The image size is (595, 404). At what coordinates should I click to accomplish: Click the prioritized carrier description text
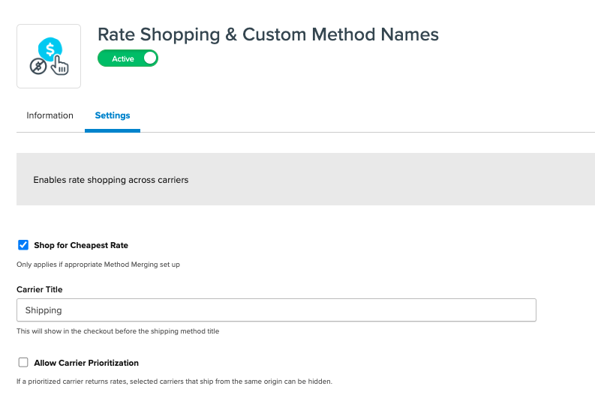pyautogui.click(x=174, y=382)
